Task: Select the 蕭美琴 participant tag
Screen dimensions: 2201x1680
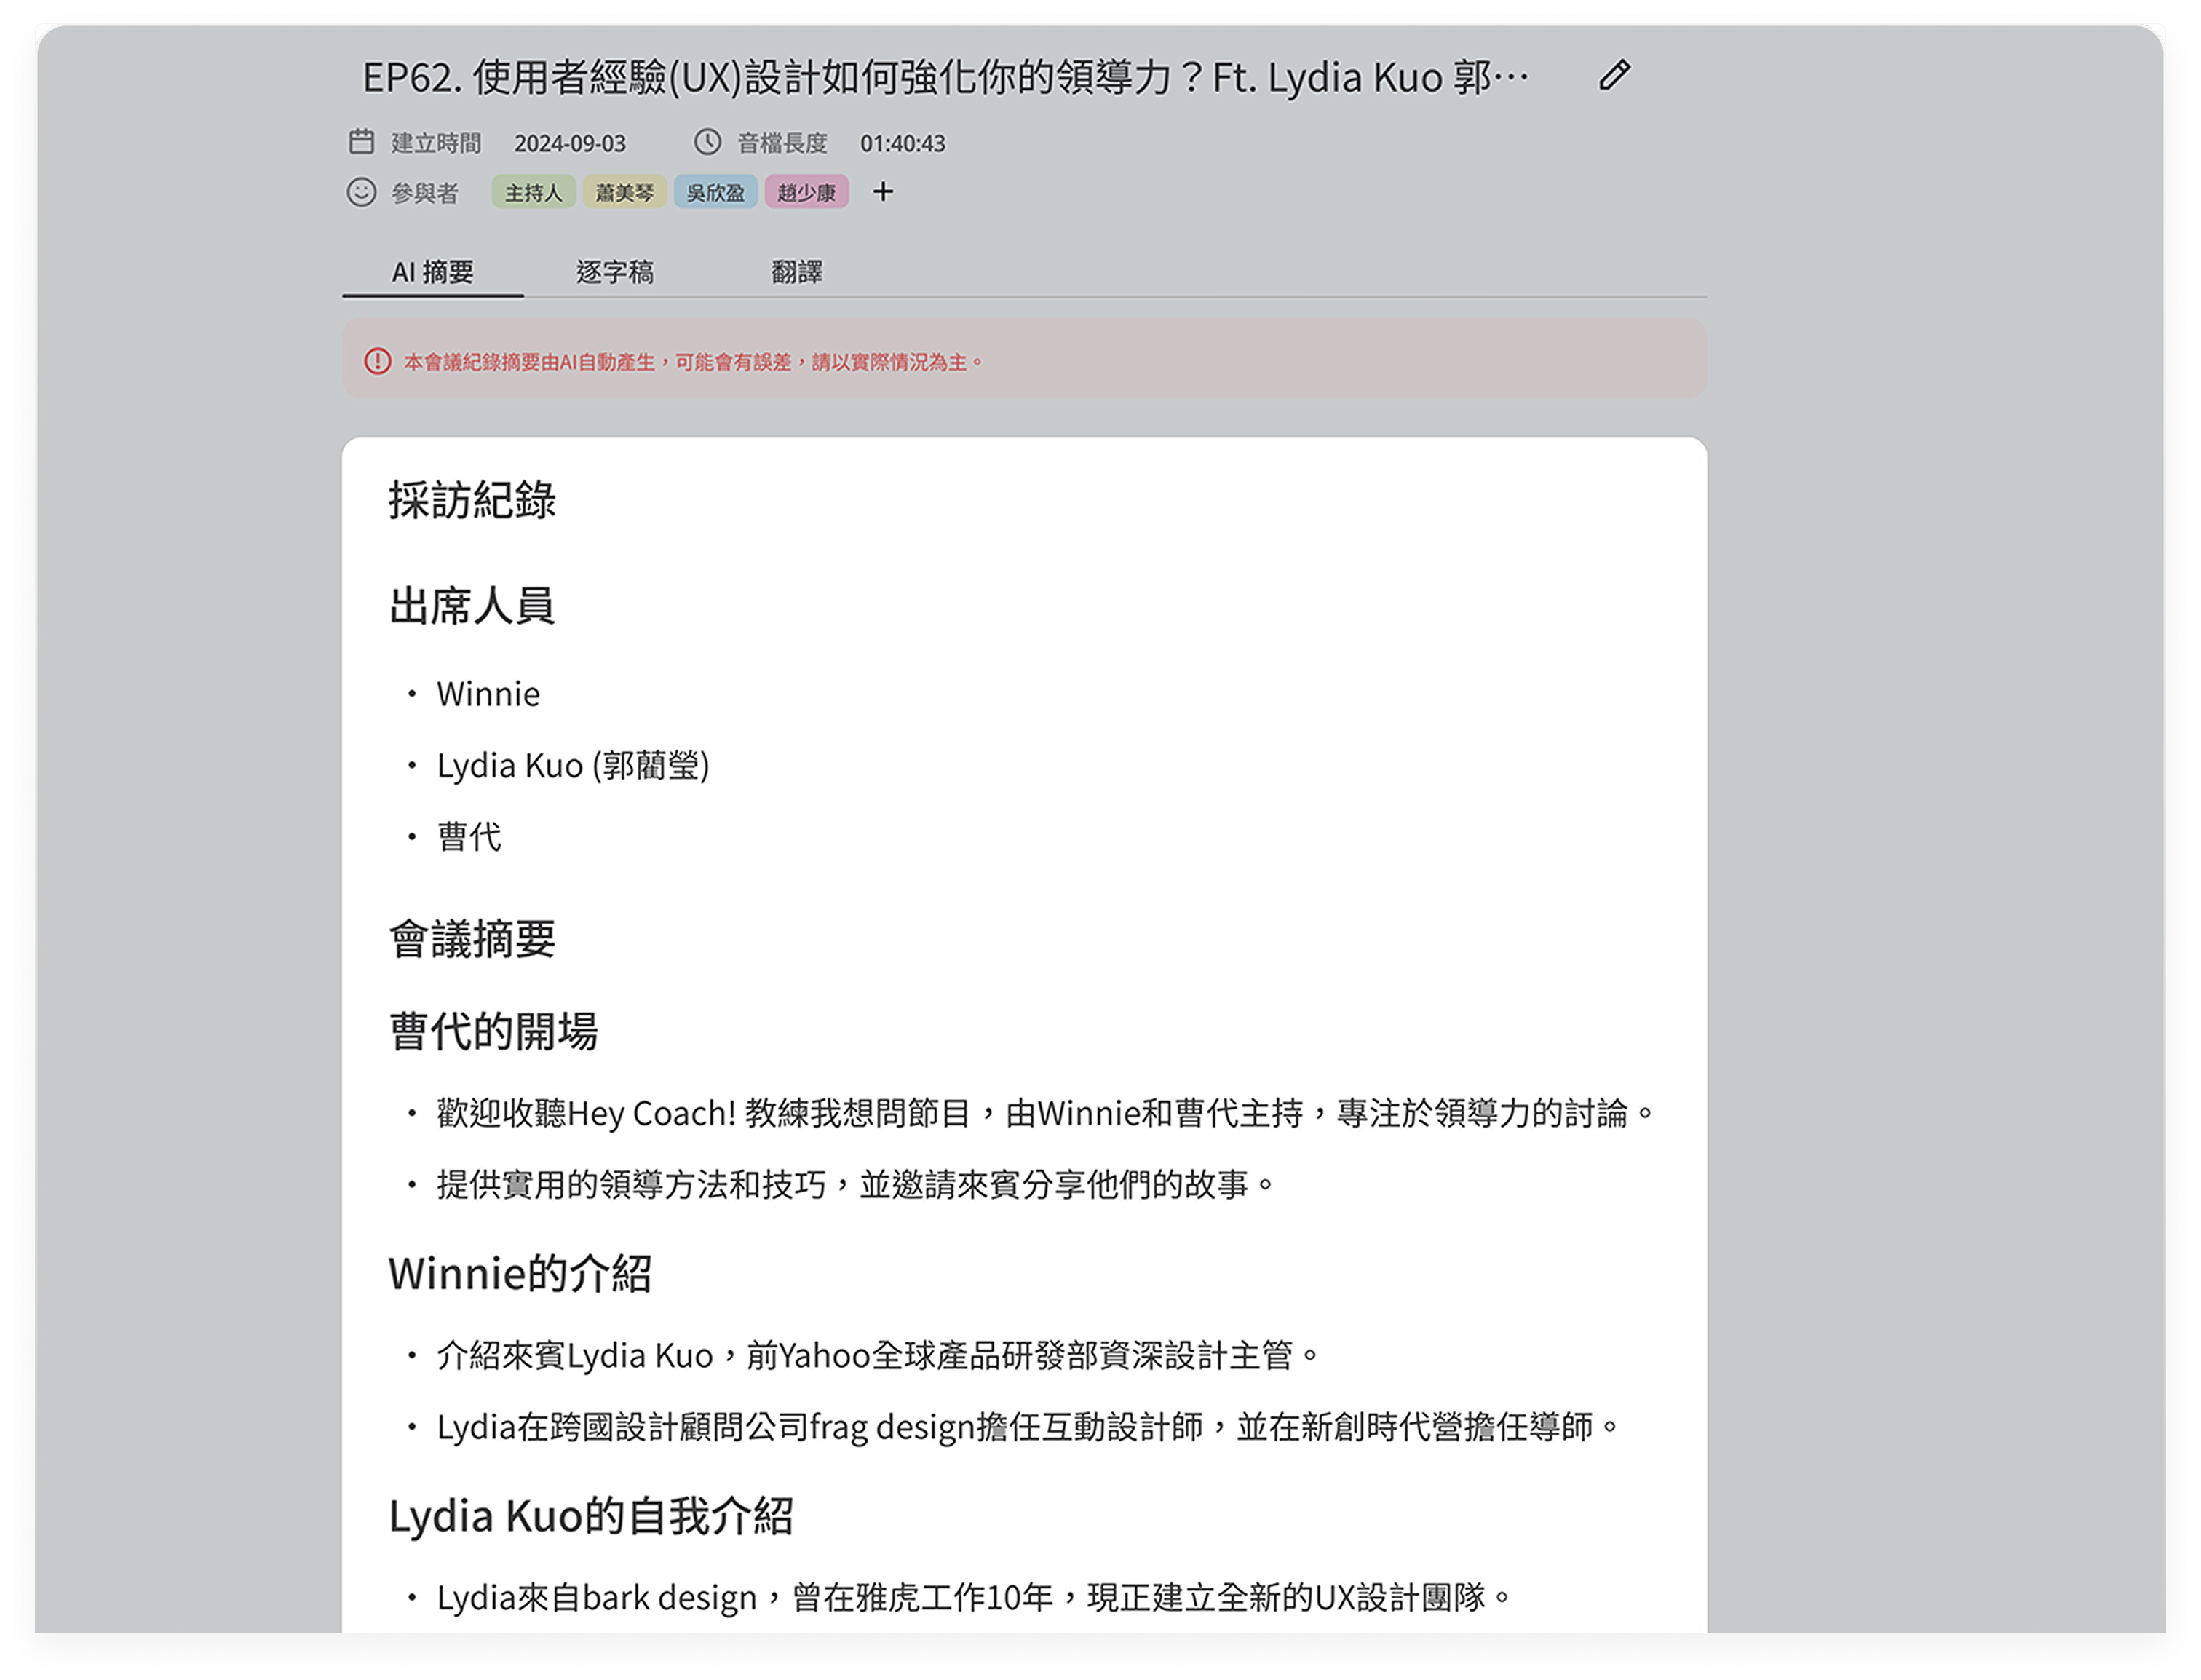Action: click(x=624, y=192)
